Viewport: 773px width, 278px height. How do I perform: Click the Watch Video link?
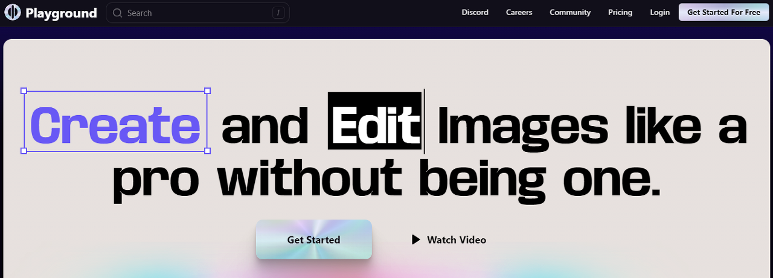pyautogui.click(x=456, y=239)
